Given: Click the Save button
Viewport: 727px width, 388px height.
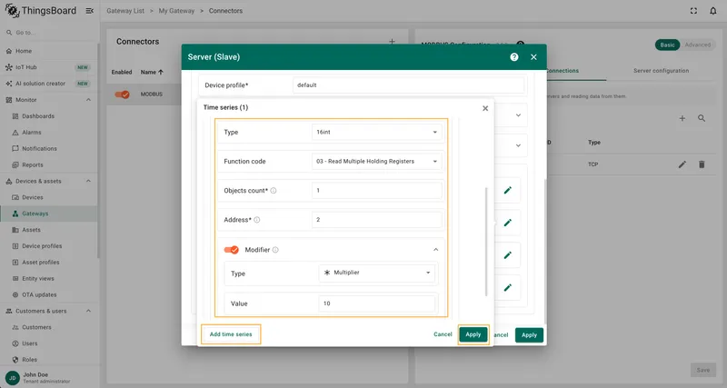Looking at the screenshot, I should click(x=702, y=370).
